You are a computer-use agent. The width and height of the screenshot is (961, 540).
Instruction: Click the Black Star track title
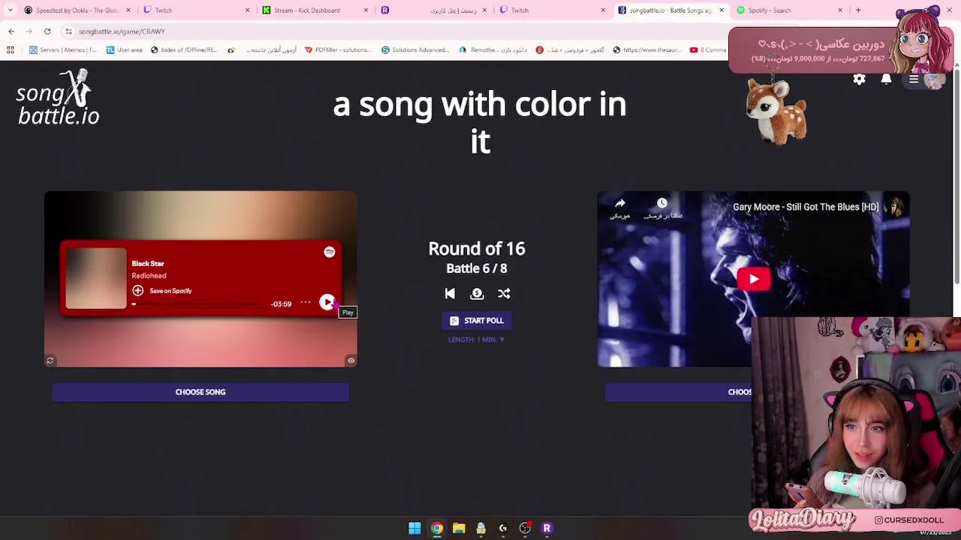148,263
